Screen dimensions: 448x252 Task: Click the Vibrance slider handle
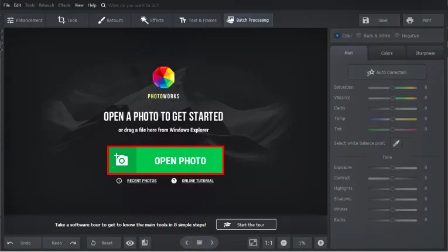(392, 98)
